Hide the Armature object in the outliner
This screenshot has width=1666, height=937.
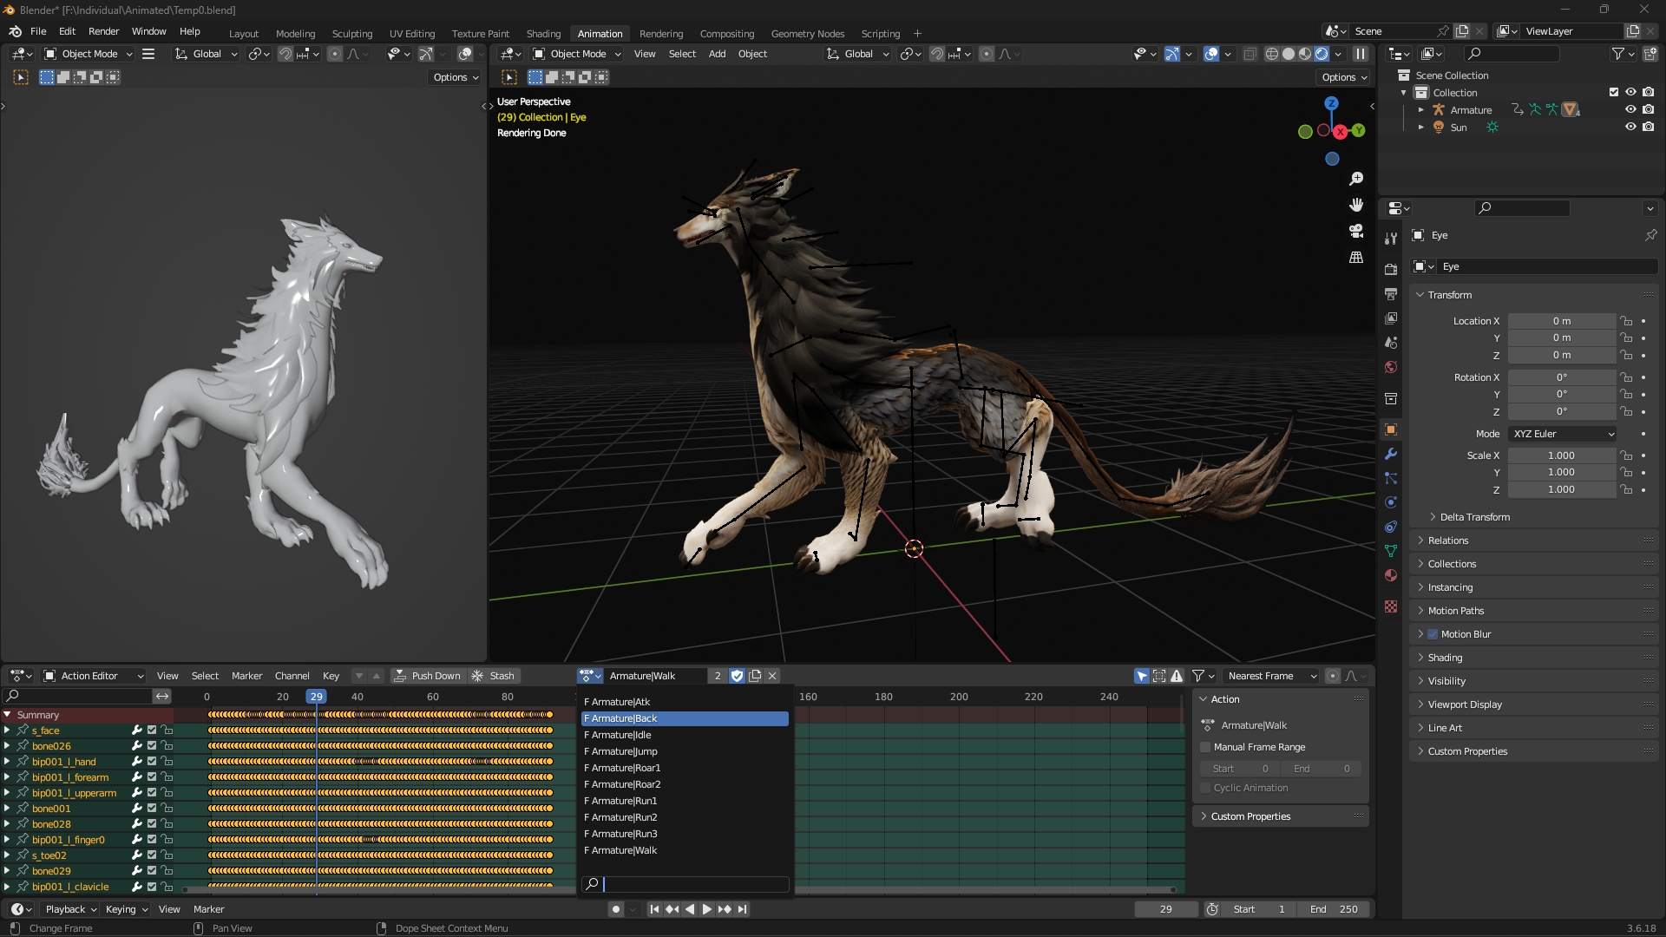(1630, 110)
